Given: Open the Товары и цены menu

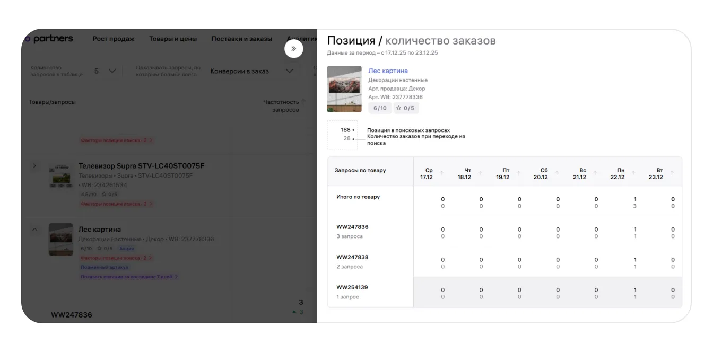Looking at the screenshot, I should [173, 39].
